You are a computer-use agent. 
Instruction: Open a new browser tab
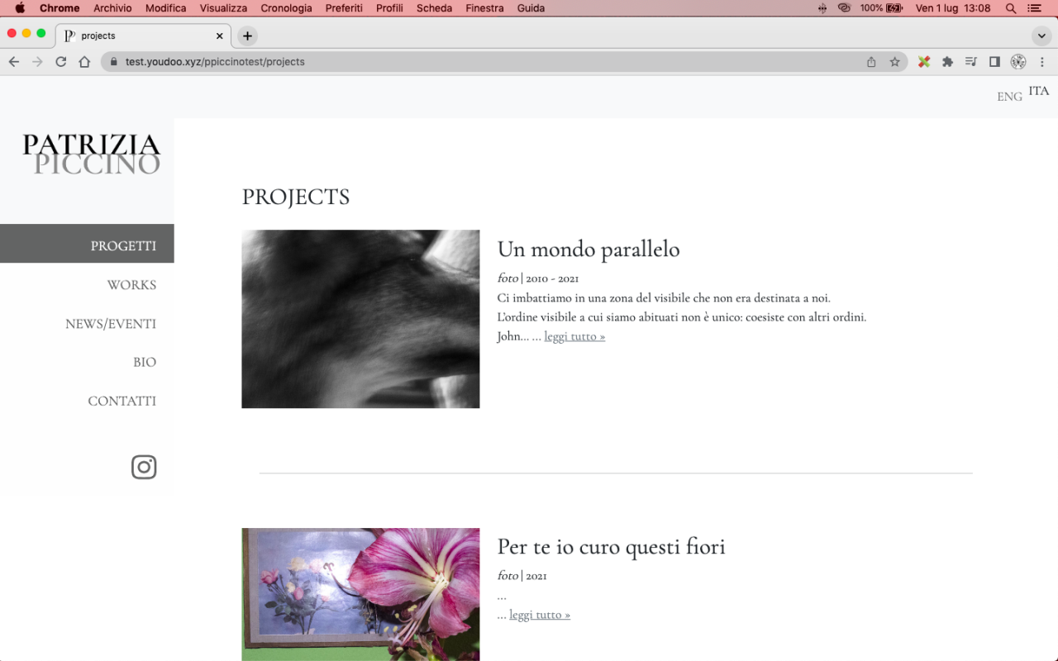247,36
